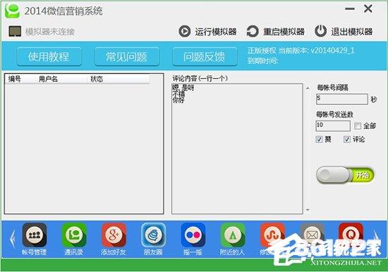Flip the 开始 start switch
388x272 pixels.
tap(345, 175)
